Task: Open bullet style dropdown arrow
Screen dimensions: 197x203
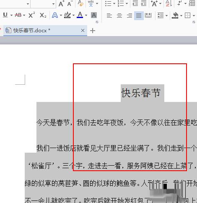Action: point(114,3)
